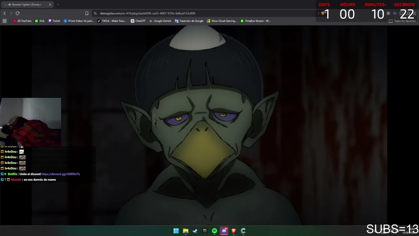Open the PintaEsa Stream bookmark

(255, 21)
